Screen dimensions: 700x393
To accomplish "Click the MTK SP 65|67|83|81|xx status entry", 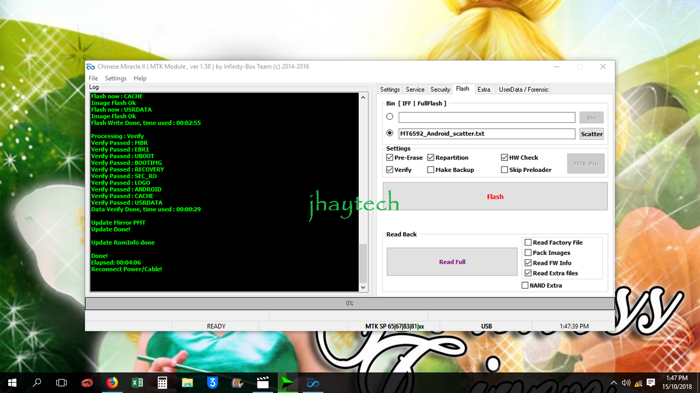I will (x=395, y=326).
